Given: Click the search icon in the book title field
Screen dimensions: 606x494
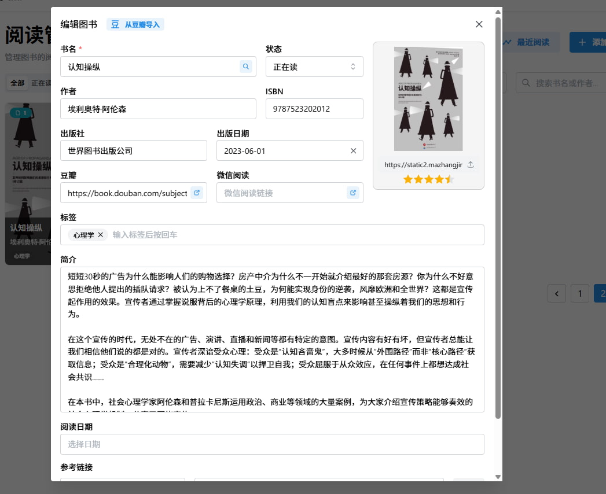Looking at the screenshot, I should point(246,67).
